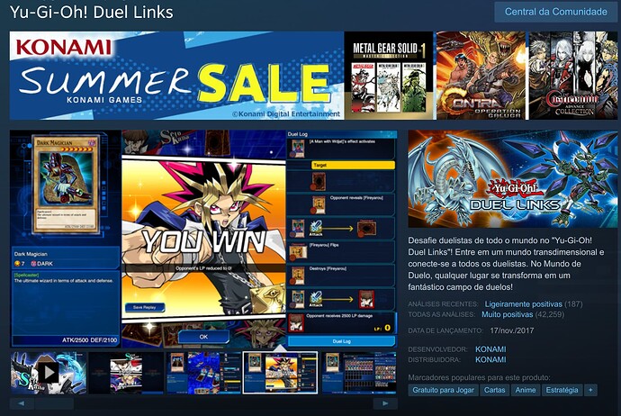Open the Castlevania Advance Collection banner image

[573, 76]
